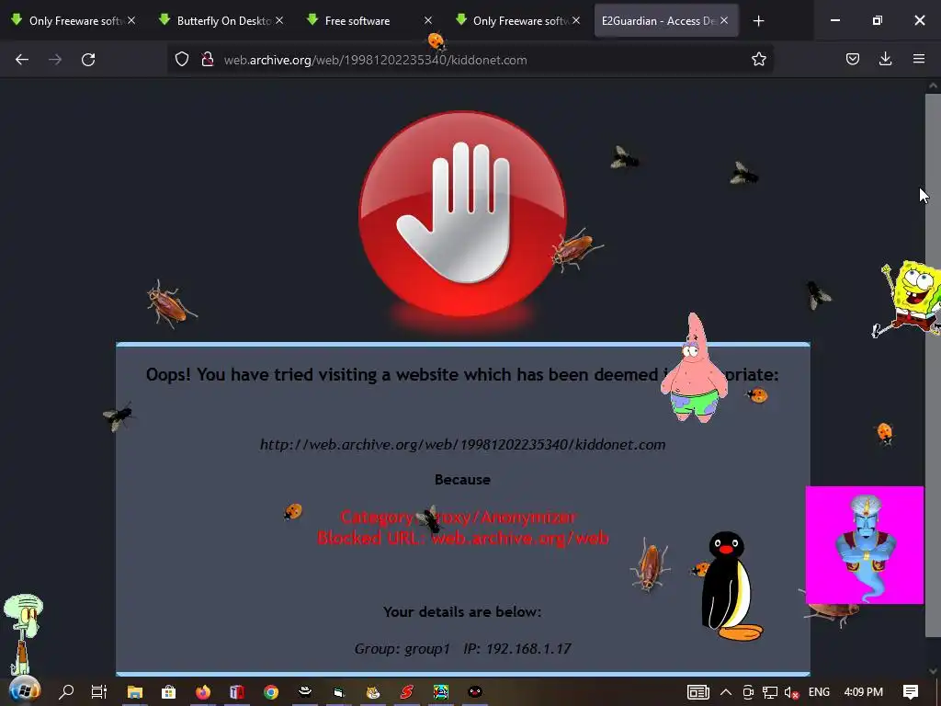Click the vertical page scrollbar thumb
Screen dimensions: 941x706
pos(933,365)
